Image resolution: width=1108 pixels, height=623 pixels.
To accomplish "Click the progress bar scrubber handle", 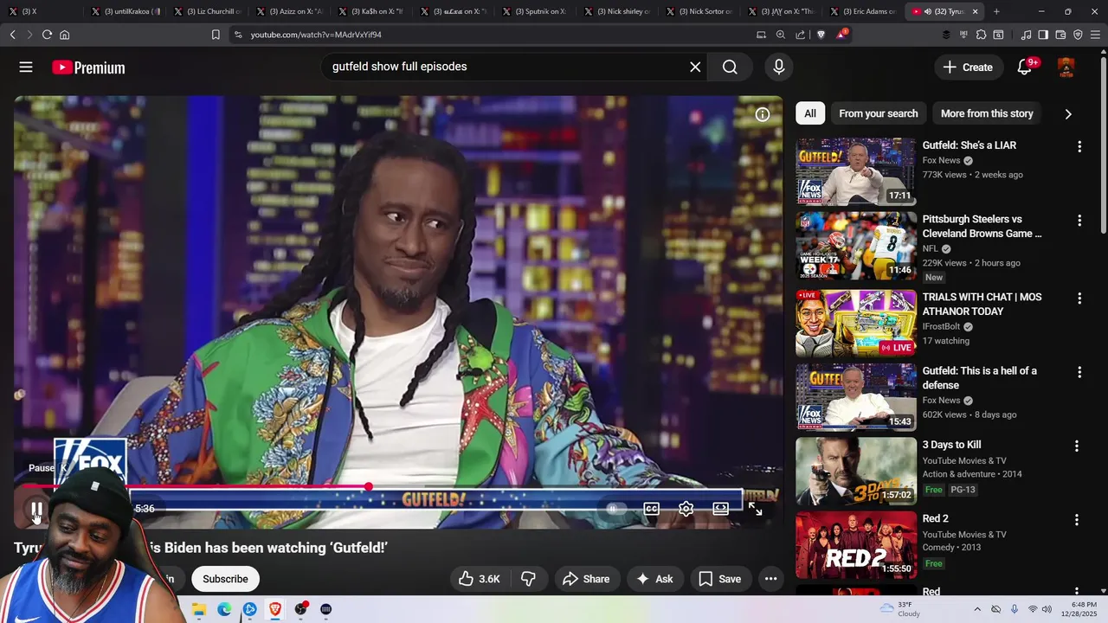I will tap(369, 486).
